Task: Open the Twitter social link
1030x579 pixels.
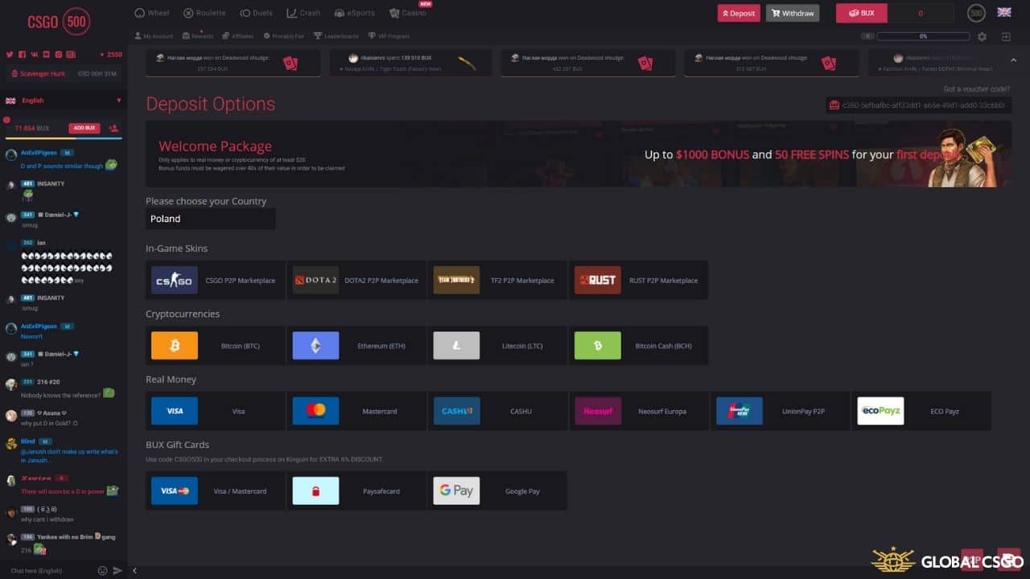Action: (x=10, y=54)
